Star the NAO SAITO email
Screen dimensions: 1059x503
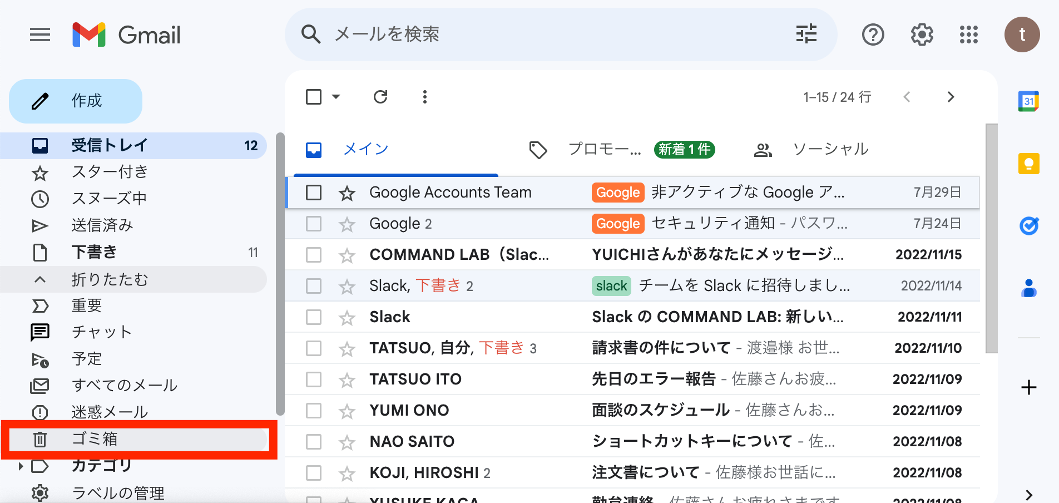[347, 442]
